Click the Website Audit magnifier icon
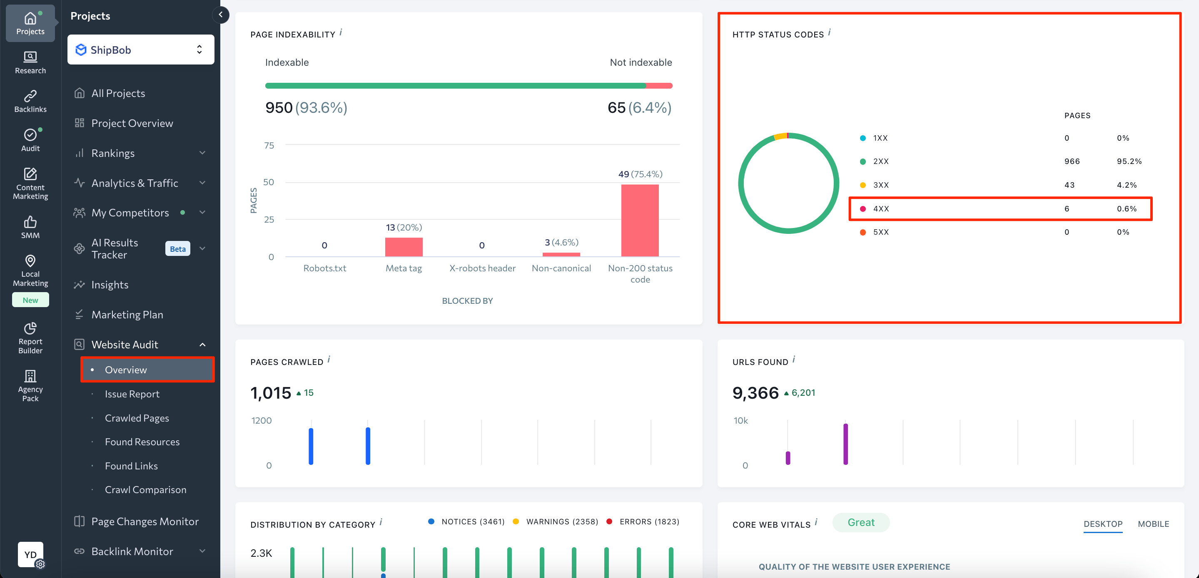This screenshot has width=1199, height=578. (x=80, y=345)
